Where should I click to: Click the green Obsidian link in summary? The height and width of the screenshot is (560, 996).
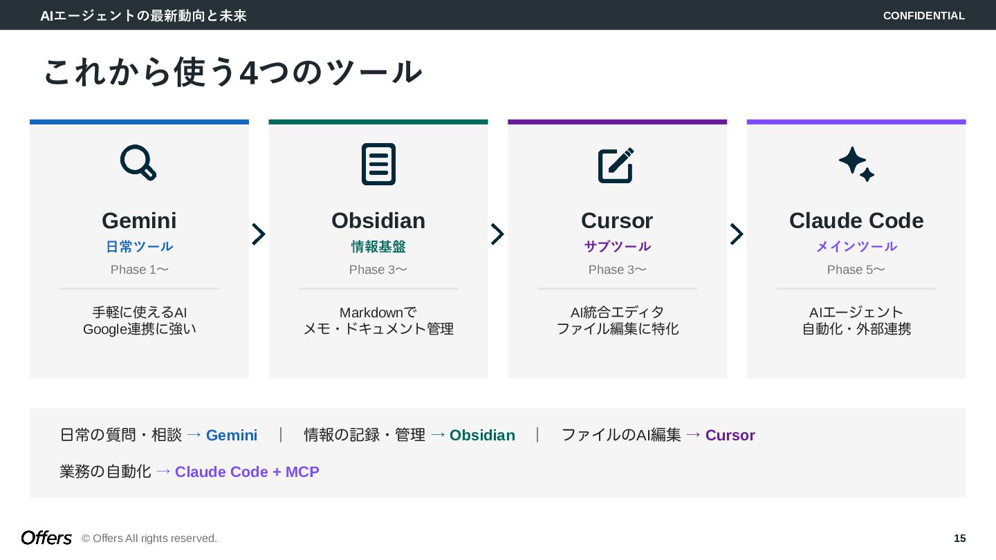click(482, 436)
